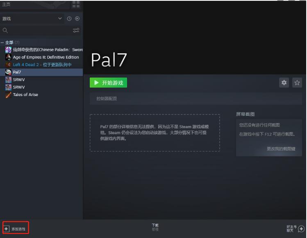Screen dimensions: 307x238
Task: Click the Pal7 non-Steam info message
Action: pyautogui.click(x=155, y=133)
